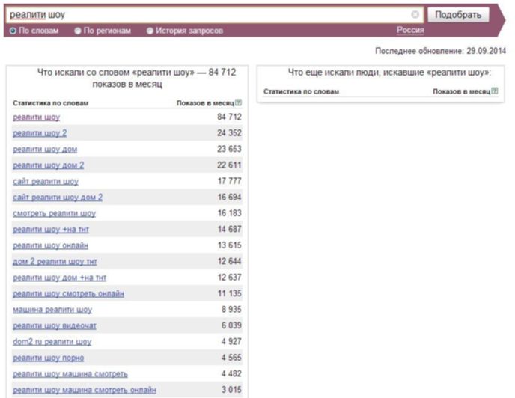Click the value '16 694'
Image resolution: width=515 pixels, height=398 pixels.
[x=230, y=197]
